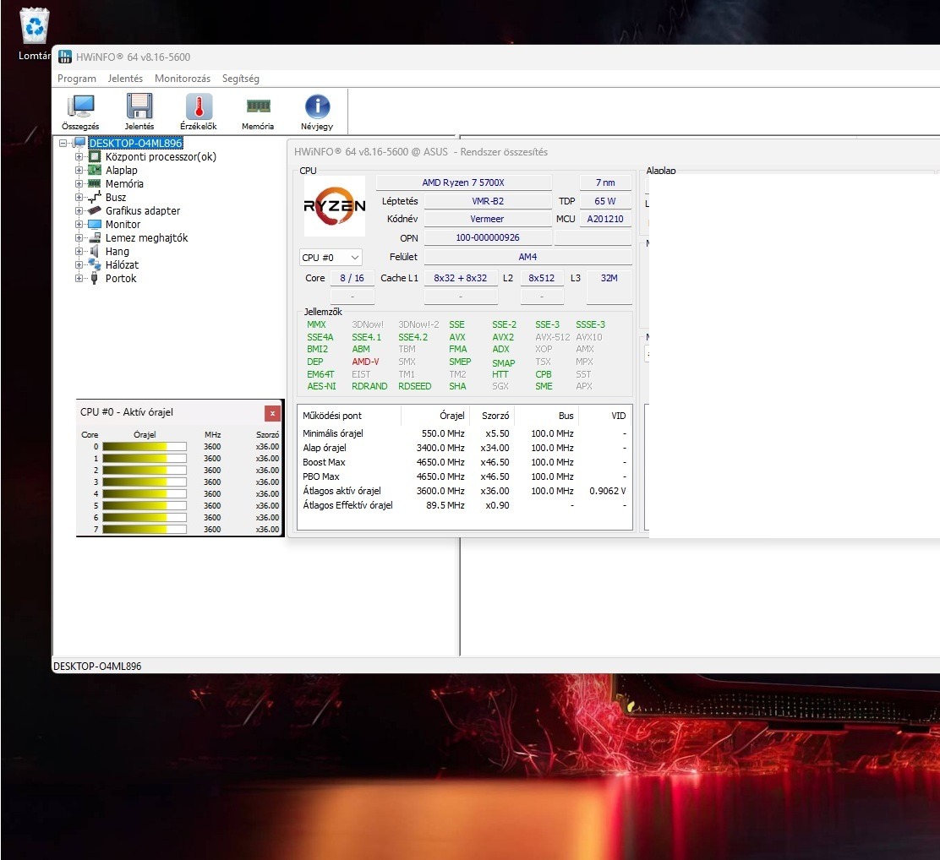
Task: Open the Jelentés menu
Action: (x=125, y=79)
